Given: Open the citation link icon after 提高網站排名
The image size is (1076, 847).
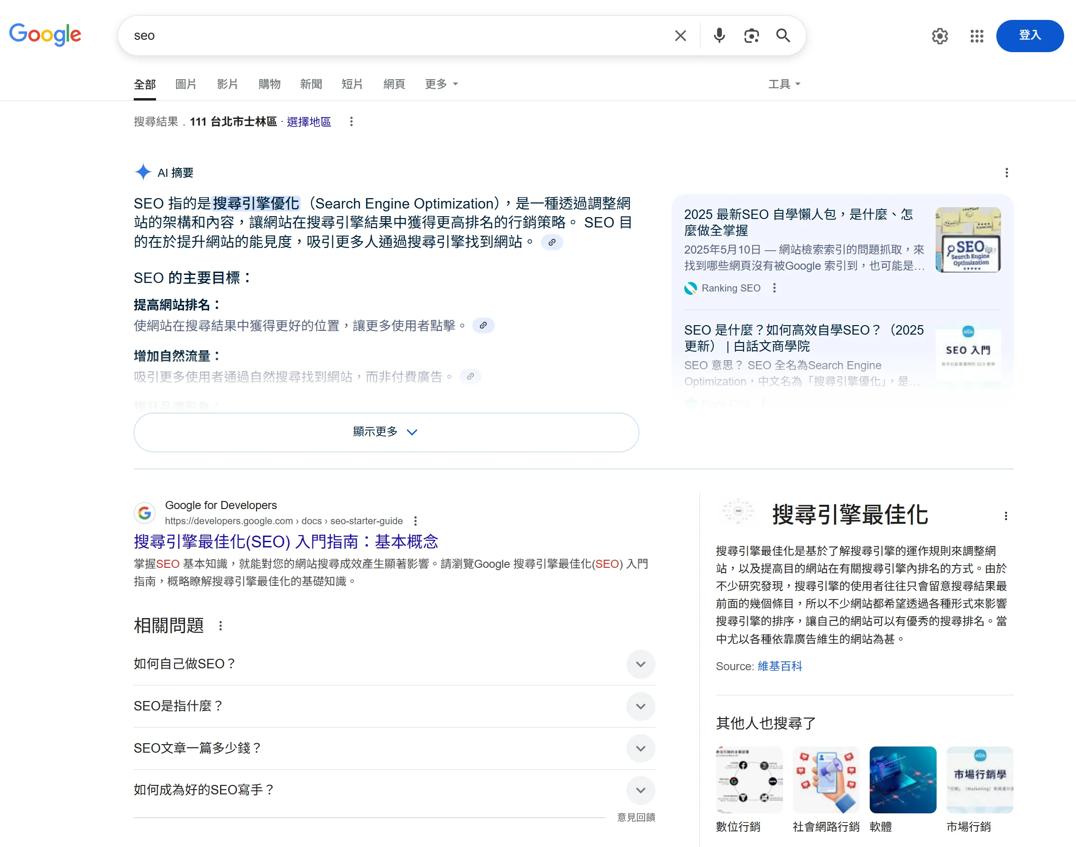Looking at the screenshot, I should pos(484,326).
